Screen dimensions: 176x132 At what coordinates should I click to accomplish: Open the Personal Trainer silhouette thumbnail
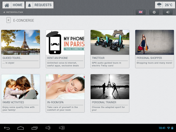coord(110,87)
